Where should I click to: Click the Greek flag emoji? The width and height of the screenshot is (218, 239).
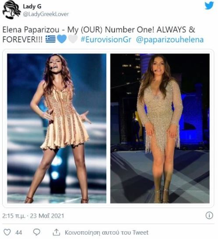tap(50, 39)
